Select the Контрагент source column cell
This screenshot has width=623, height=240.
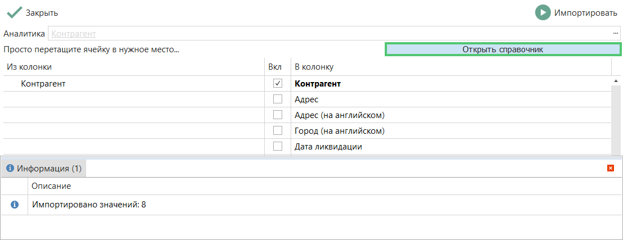pos(43,84)
